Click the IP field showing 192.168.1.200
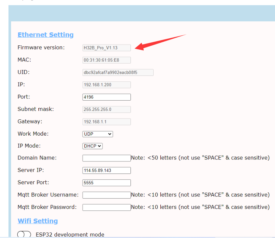 pyautogui.click(x=107, y=85)
